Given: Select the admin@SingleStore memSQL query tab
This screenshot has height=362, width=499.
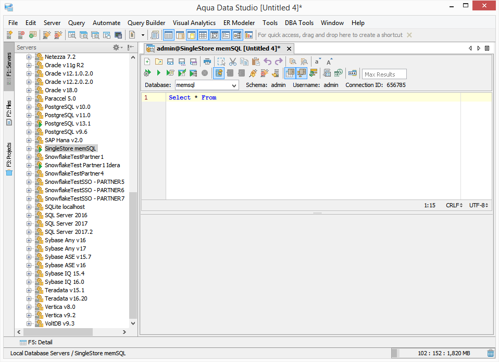Looking at the screenshot, I should 218,48.
